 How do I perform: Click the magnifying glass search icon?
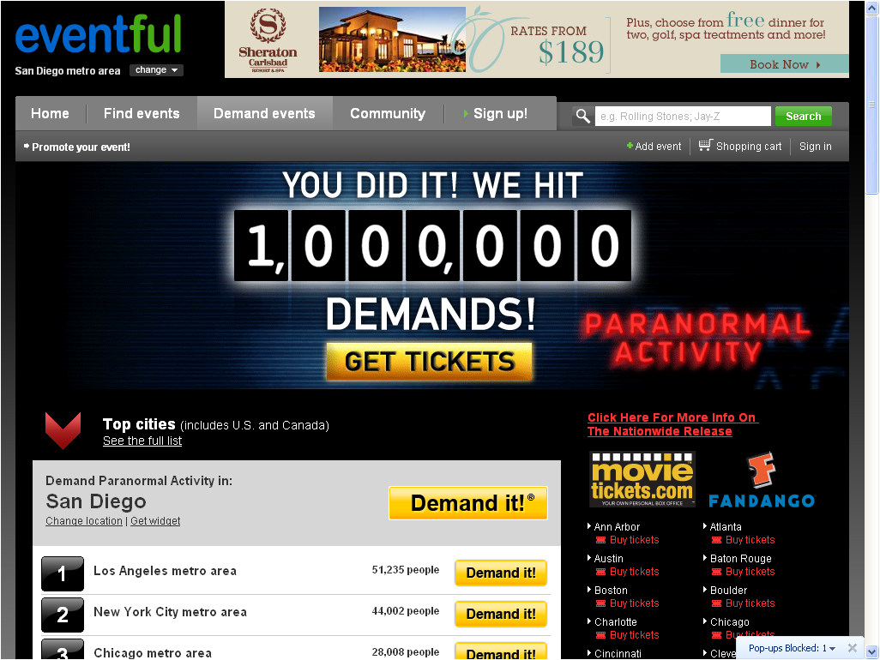click(x=582, y=117)
